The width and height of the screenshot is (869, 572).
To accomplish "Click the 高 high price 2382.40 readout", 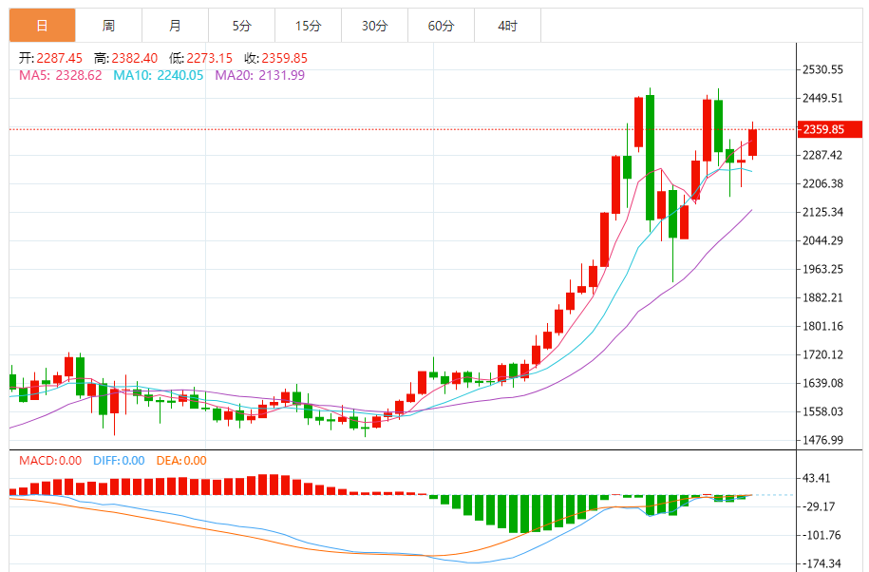I will (125, 58).
